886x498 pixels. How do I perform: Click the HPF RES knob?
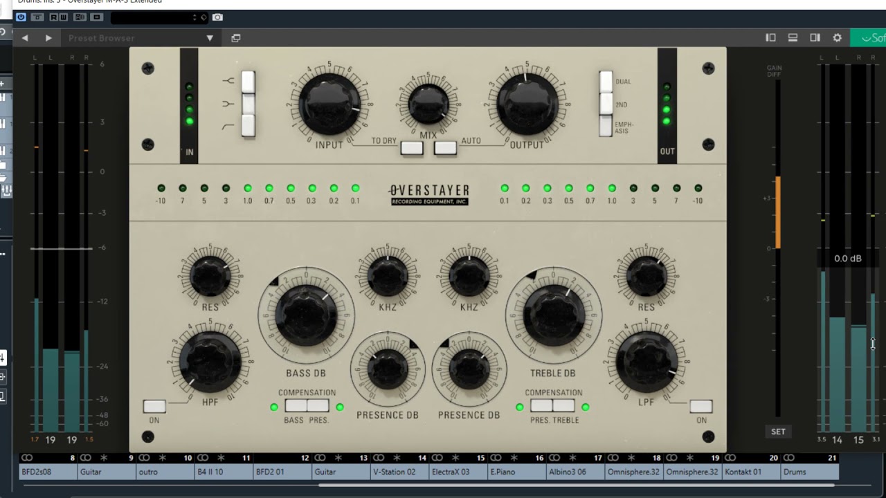pyautogui.click(x=210, y=276)
